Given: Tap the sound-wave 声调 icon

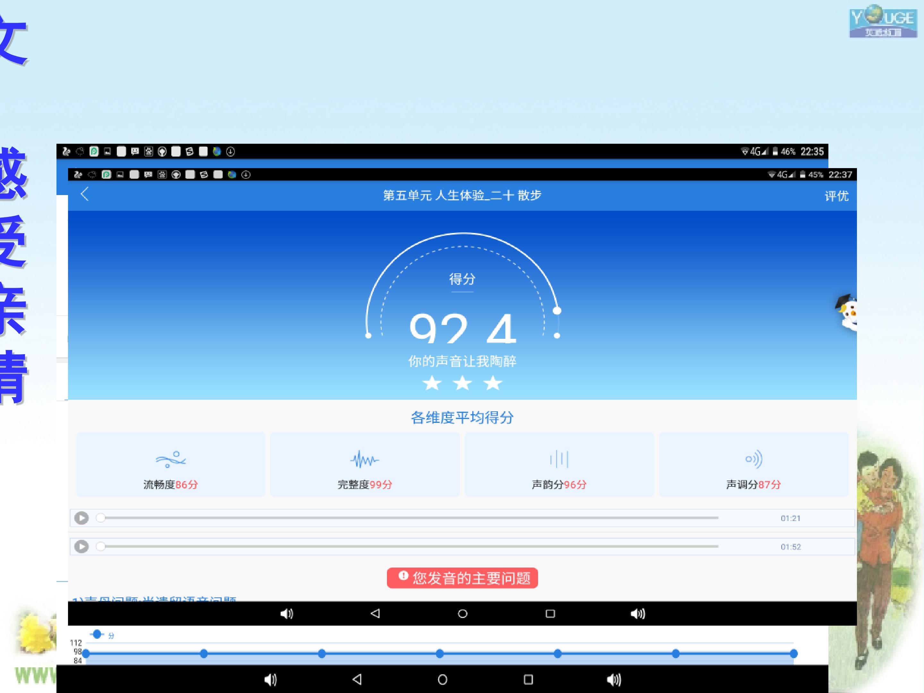Looking at the screenshot, I should 754,459.
